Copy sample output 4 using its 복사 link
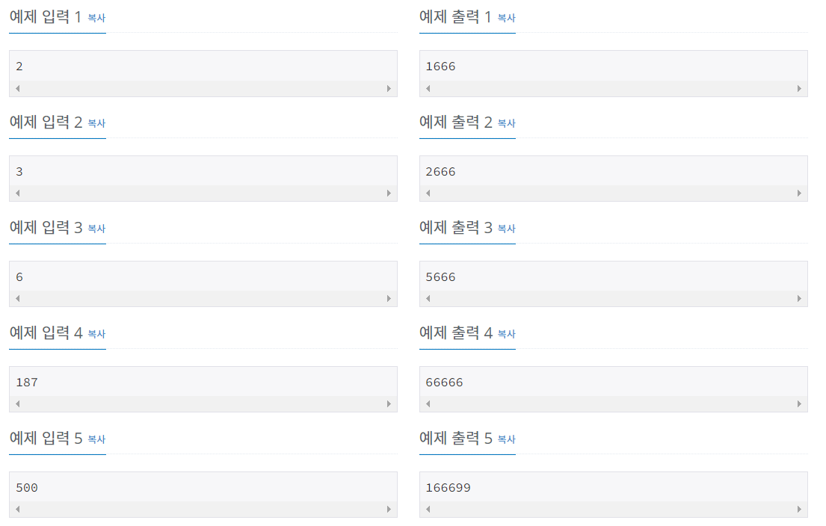Viewport: 826px width, 526px height. [x=505, y=333]
